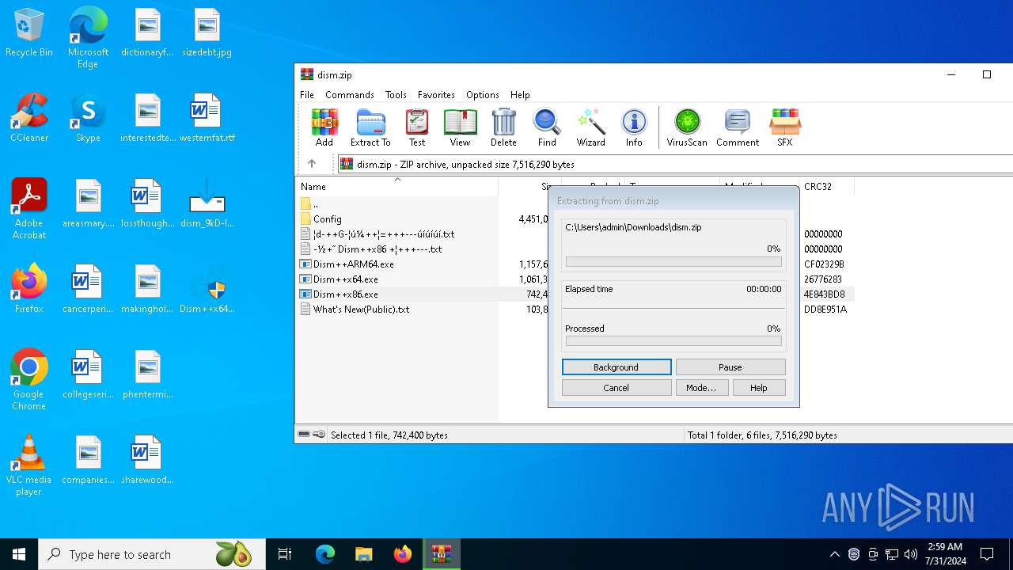1013x570 pixels.
Task: Open CCleaner desktop shortcut
Action: pos(29,119)
